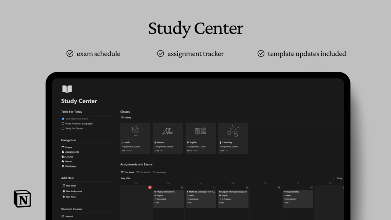
Task: Click the New Assignment button
Action: click(72, 191)
